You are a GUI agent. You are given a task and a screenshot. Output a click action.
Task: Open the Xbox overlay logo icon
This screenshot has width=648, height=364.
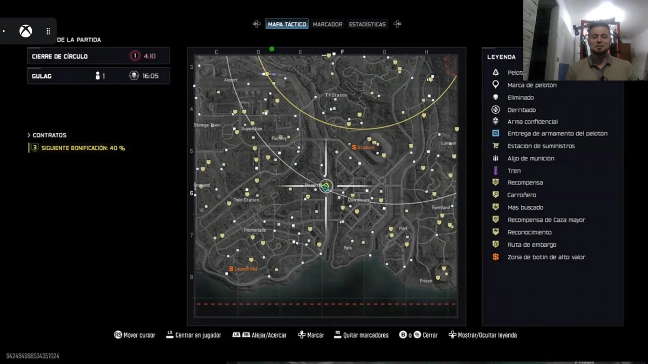coord(26,31)
